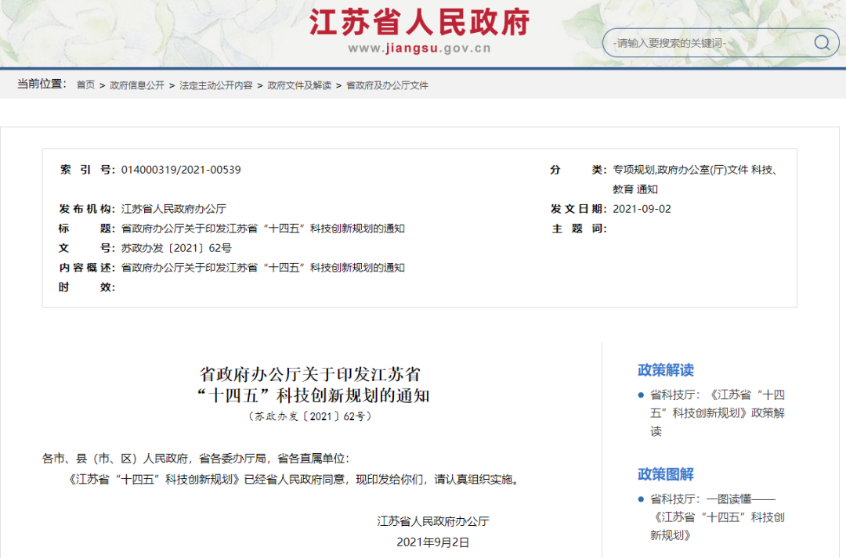Open 省政府及办公厅文件 breadcrumb link
The width and height of the screenshot is (846, 558).
[387, 85]
